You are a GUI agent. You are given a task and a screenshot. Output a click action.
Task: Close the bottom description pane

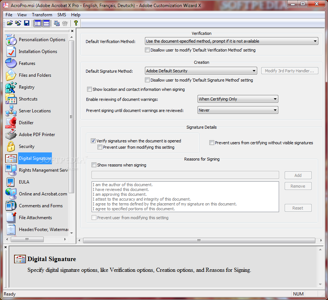pyautogui.click(x=6, y=247)
